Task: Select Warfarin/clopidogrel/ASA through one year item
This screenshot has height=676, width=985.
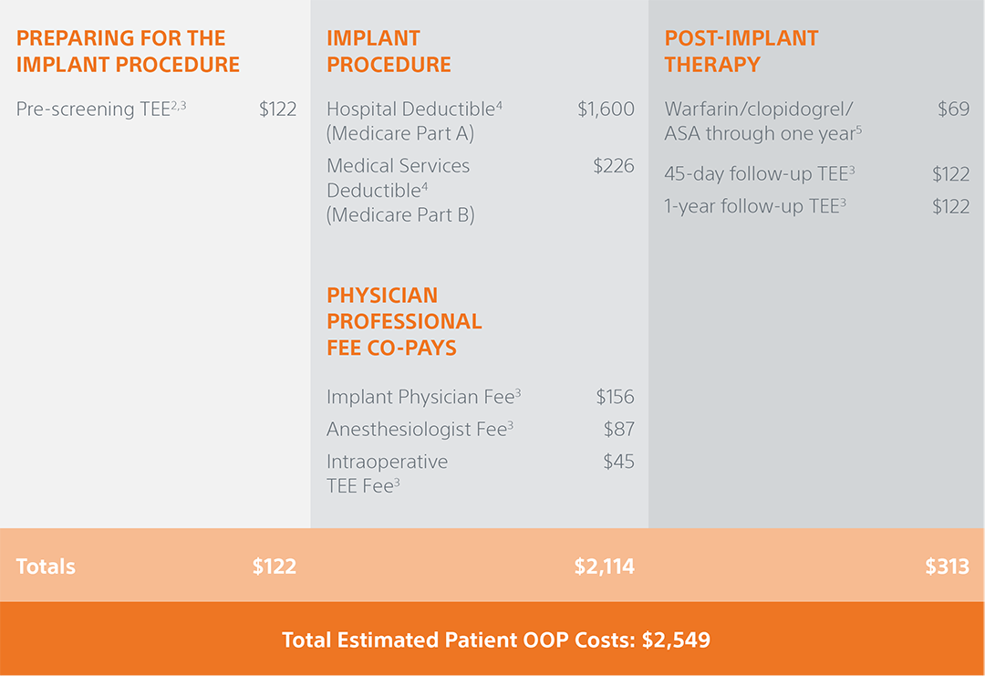Action: point(762,120)
